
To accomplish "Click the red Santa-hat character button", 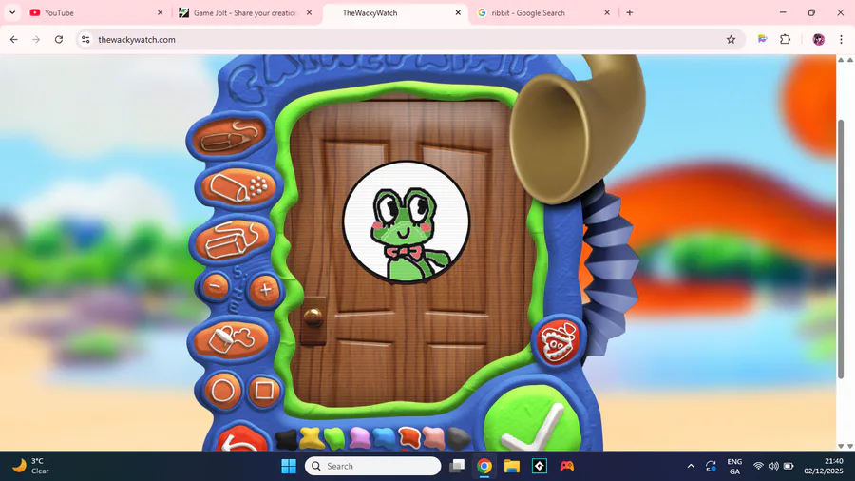I will (557, 342).
